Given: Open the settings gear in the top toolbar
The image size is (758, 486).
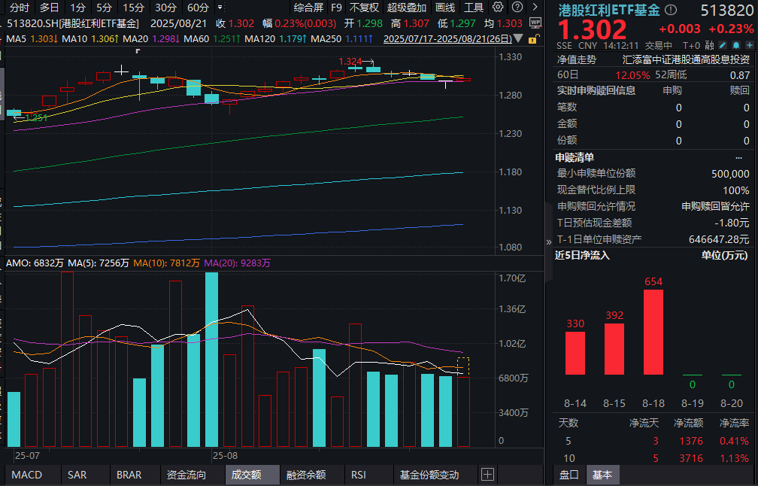Looking at the screenshot, I should click(496, 7).
